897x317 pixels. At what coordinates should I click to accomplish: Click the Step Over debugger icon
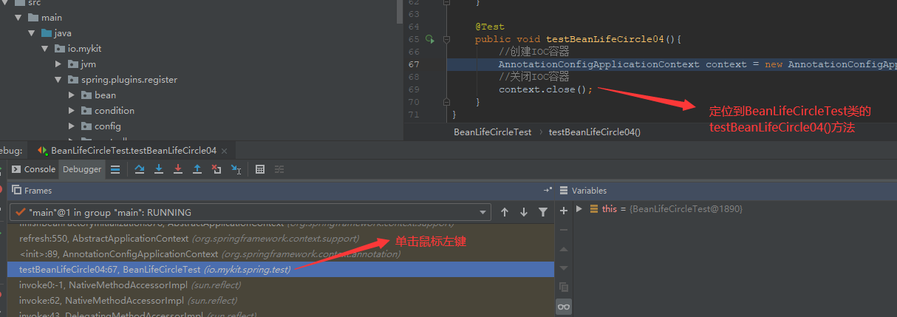[140, 169]
